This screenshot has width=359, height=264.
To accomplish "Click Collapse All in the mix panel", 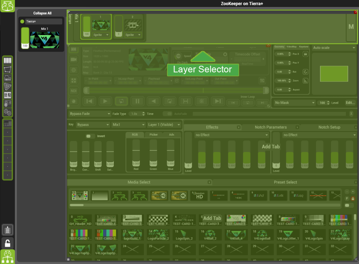I will click(42, 13).
